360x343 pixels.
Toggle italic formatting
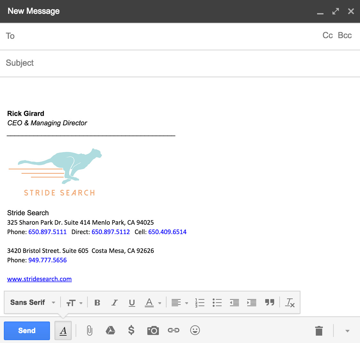pos(115,303)
